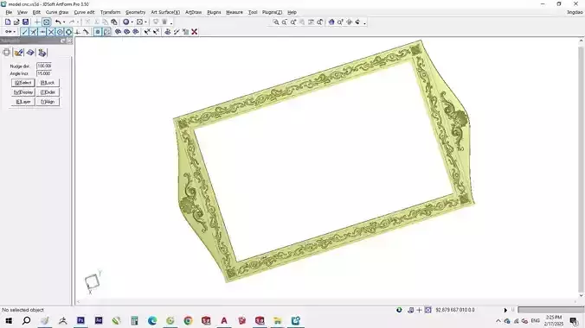Click the blue sphere render icon
585x328 pixels.
126,22
